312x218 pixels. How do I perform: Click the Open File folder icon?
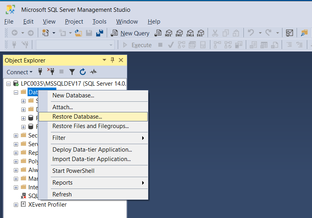(x=78, y=33)
